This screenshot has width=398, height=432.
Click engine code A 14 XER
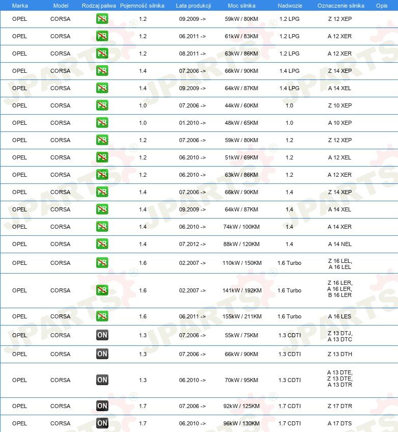pyautogui.click(x=339, y=227)
